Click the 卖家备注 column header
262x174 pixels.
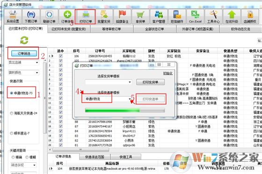pos(203,51)
